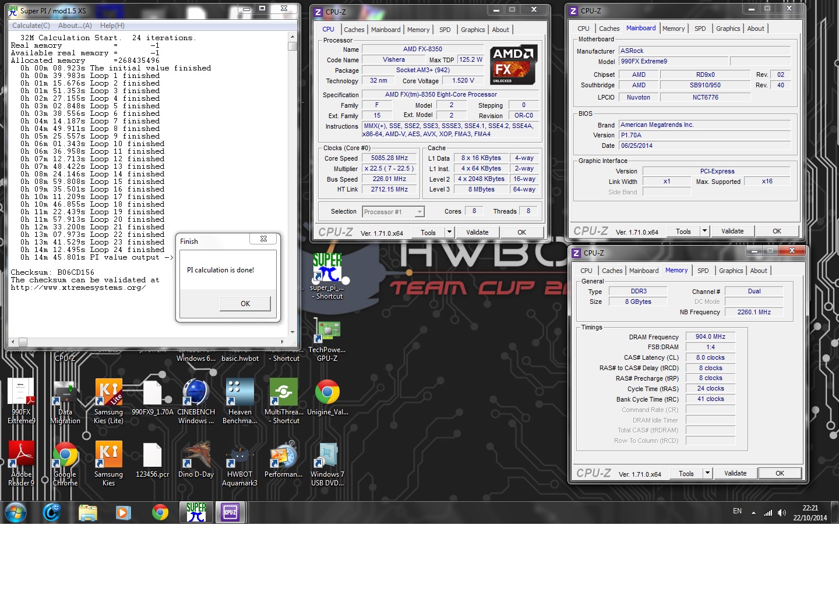The height and width of the screenshot is (596, 839).
Task: Switch to Caches tab in CPU window
Action: click(x=354, y=30)
